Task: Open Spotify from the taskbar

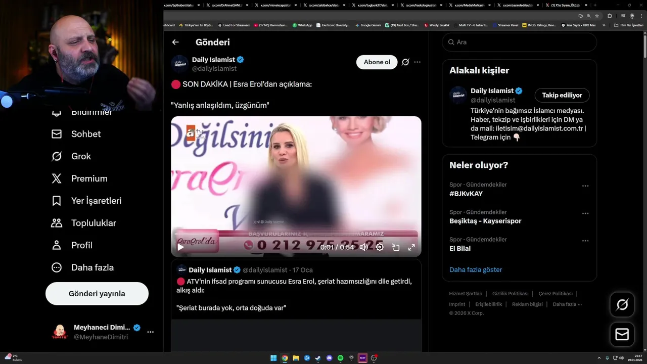Action: coord(340,358)
